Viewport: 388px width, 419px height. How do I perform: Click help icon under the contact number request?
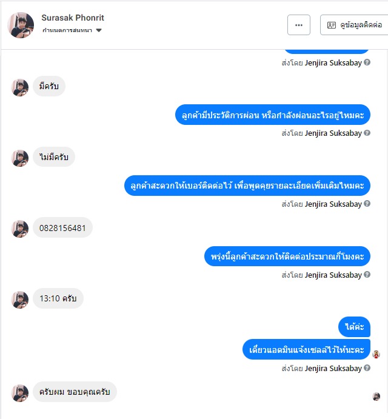point(367,204)
